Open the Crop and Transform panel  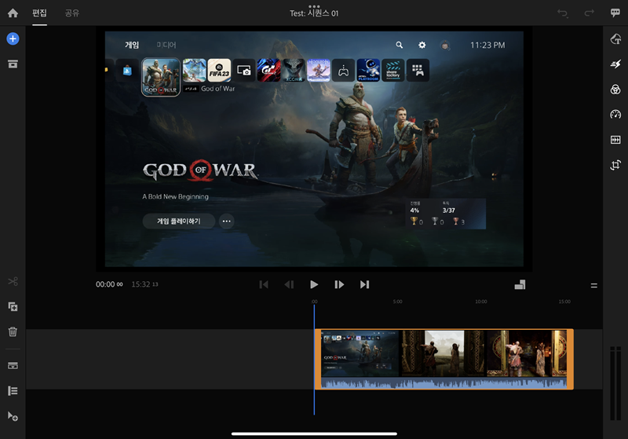coord(615,165)
